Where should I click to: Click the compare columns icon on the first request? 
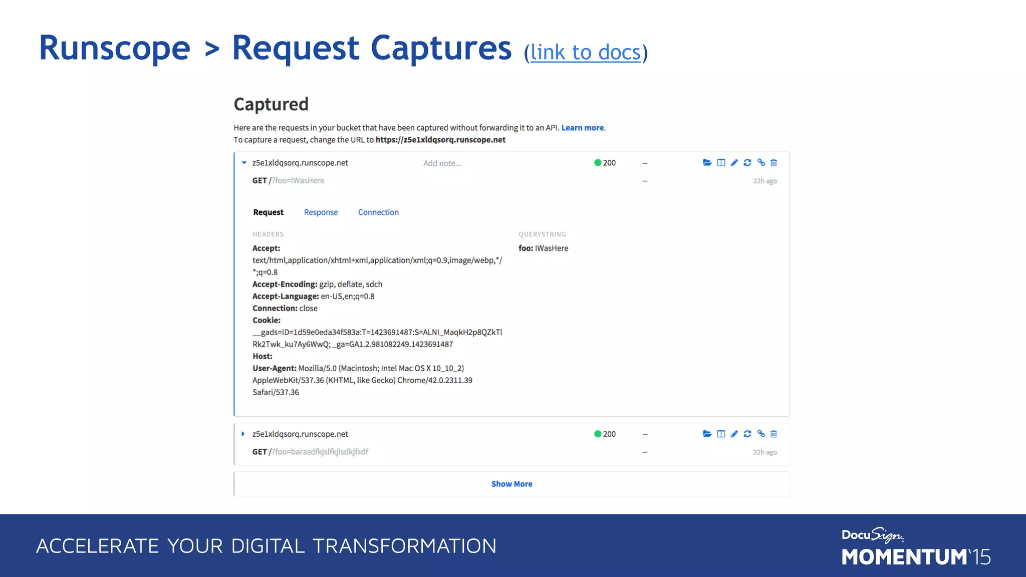click(x=721, y=163)
